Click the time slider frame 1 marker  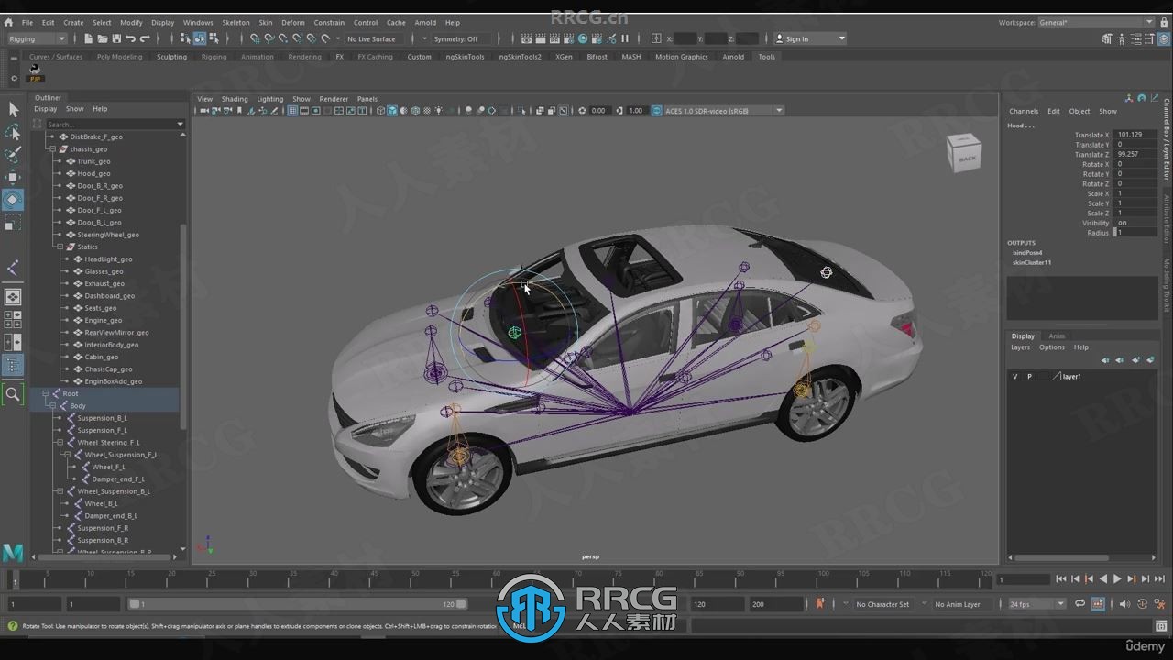click(15, 579)
